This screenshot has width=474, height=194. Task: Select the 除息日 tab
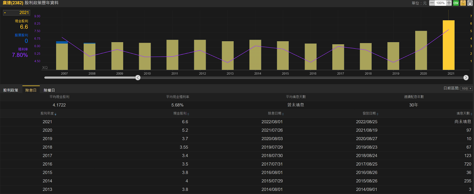tap(31, 90)
